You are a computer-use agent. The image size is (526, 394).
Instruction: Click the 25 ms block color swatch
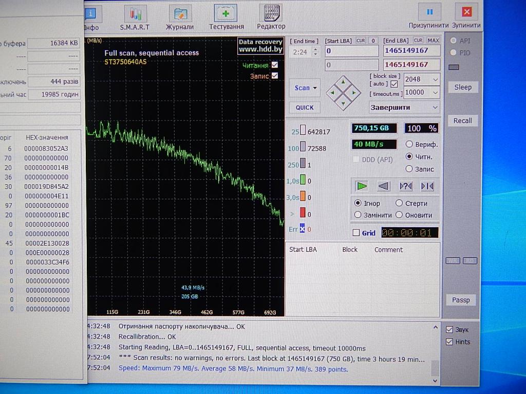(x=303, y=130)
